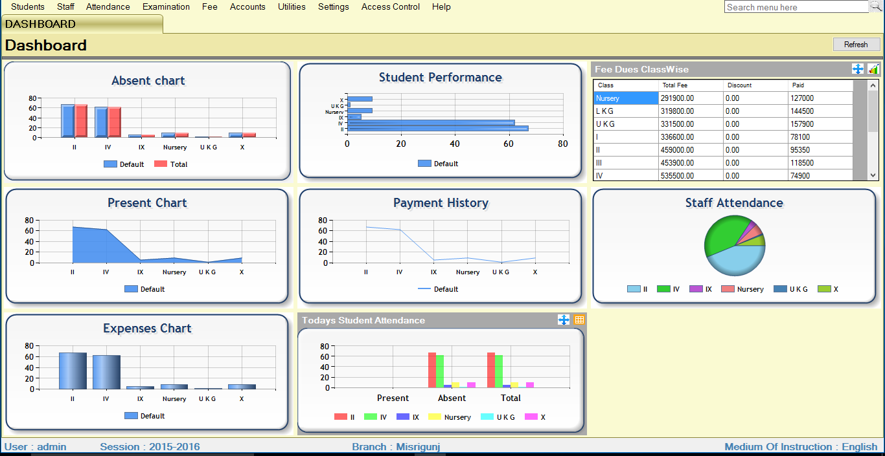Click the red Total legend swatch in Absent chart
Screen dimensions: 885x456
pos(161,164)
